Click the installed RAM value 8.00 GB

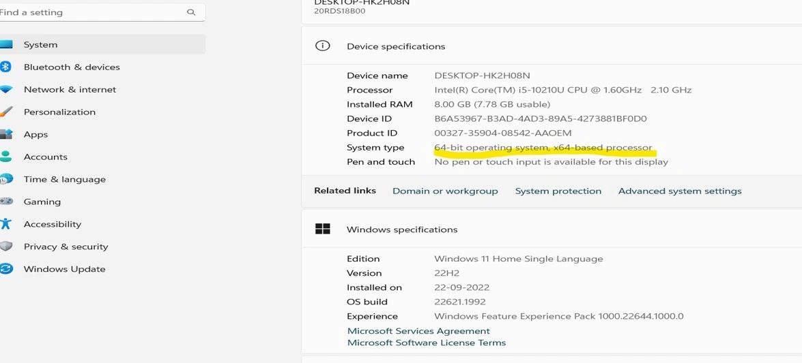tap(492, 104)
